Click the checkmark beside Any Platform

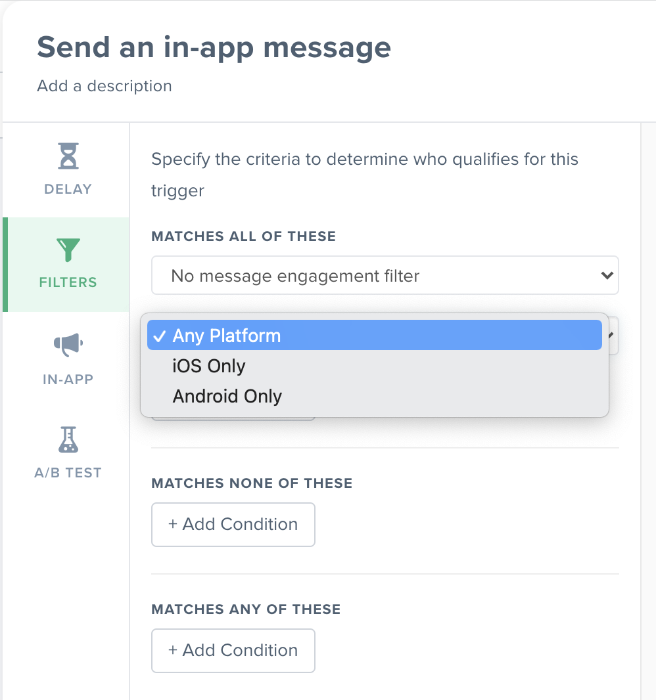click(x=160, y=336)
